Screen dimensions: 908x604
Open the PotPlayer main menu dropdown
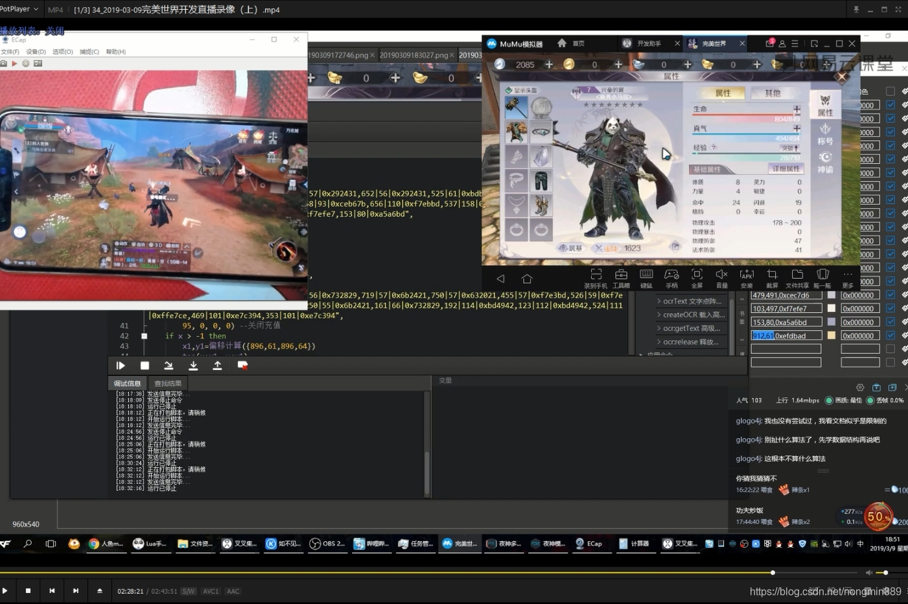pyautogui.click(x=19, y=9)
